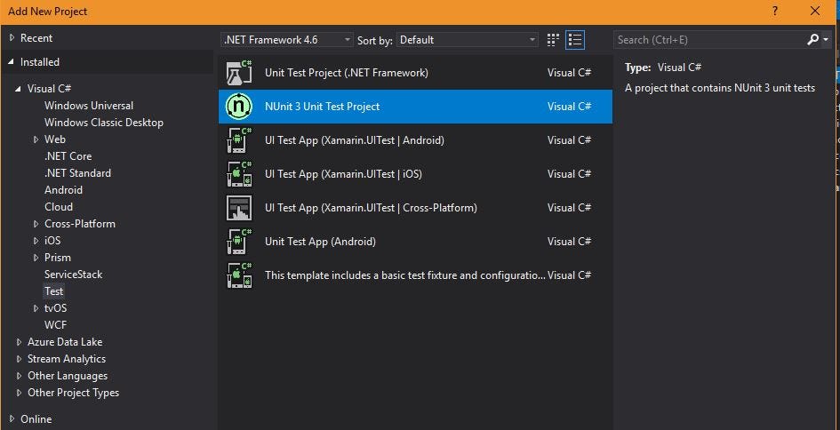840x430 pixels.
Task: Expand the Azure Data Lake node
Action: click(20, 342)
